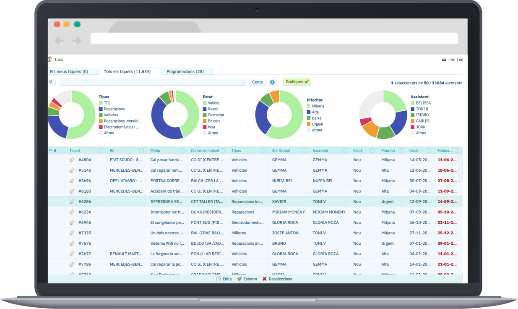Click the OPEL VIVARO - ... cell
Viewport: 518px width, 309px height.
point(127,181)
